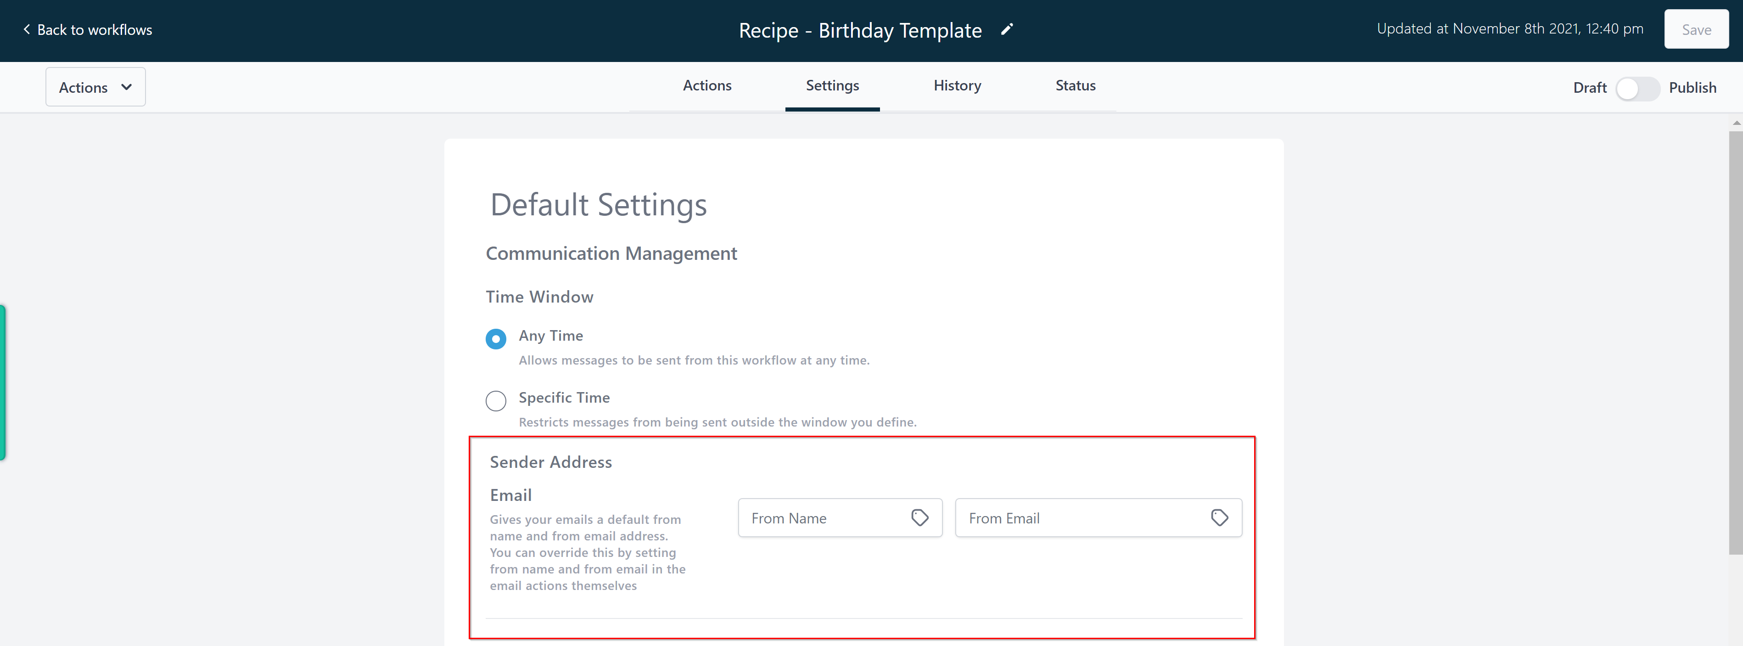Image resolution: width=1743 pixels, height=646 pixels.
Task: Select the Specific Time radio button
Action: 496,400
